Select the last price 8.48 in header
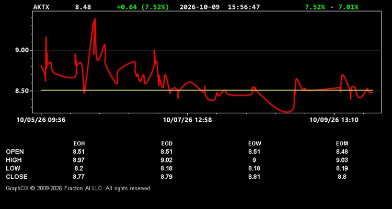Image resolution: width=392 pixels, height=209 pixels. [x=83, y=7]
